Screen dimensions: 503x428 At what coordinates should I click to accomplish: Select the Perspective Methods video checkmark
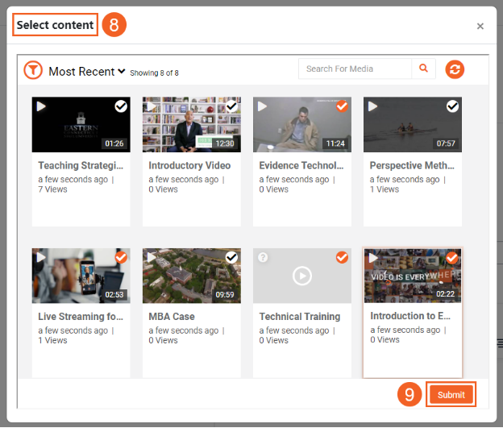452,106
